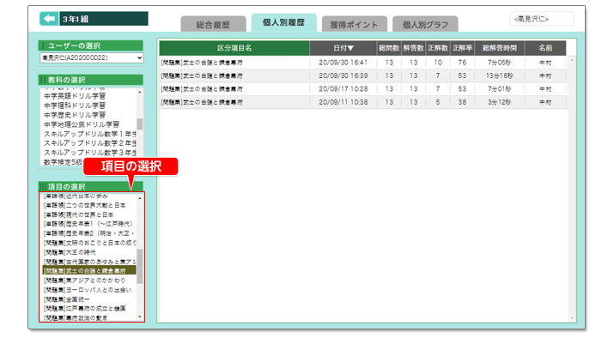Sort by the 正解数 column header

coord(438,48)
